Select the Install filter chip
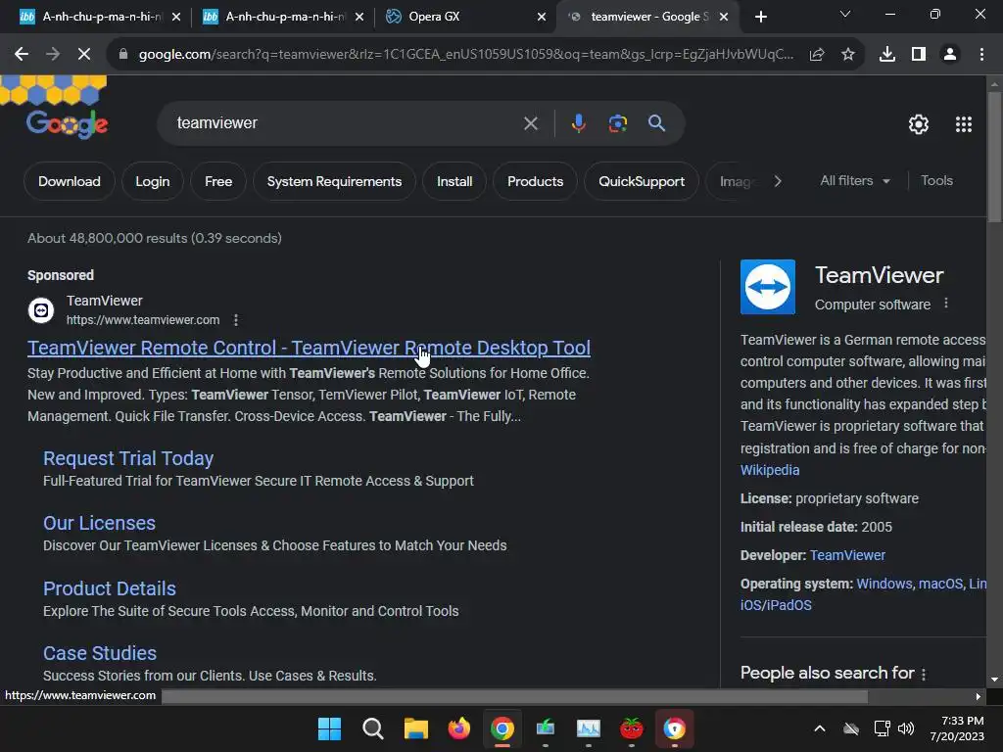The image size is (1003, 752). click(454, 181)
